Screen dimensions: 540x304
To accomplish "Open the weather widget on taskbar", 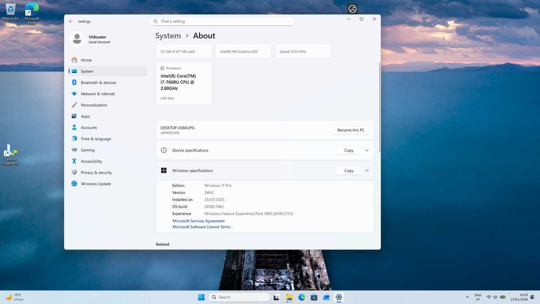I will pos(15,297).
